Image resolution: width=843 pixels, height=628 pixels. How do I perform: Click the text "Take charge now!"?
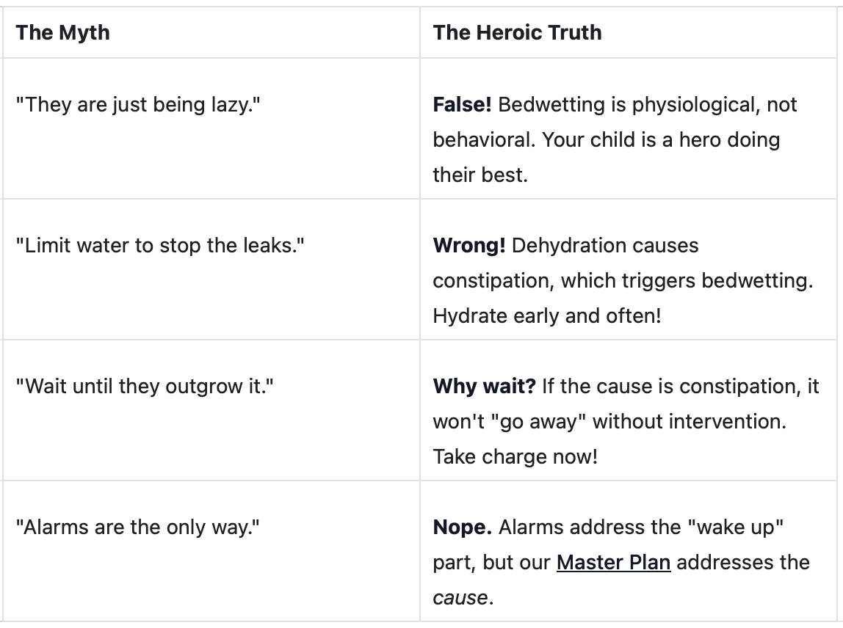(515, 456)
